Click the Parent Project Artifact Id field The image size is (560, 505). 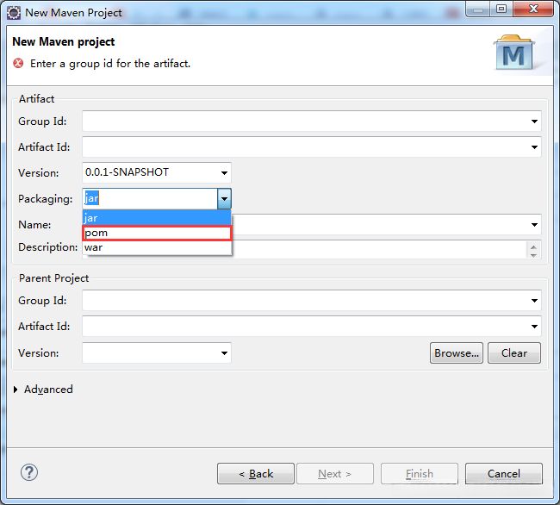click(312, 327)
